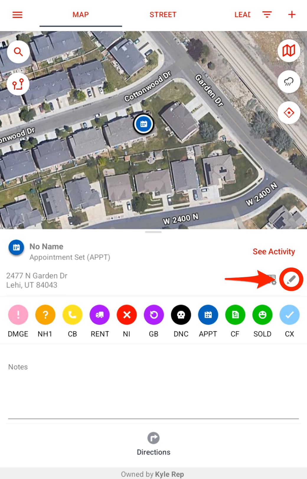Open the weather overlay icon

[289, 82]
